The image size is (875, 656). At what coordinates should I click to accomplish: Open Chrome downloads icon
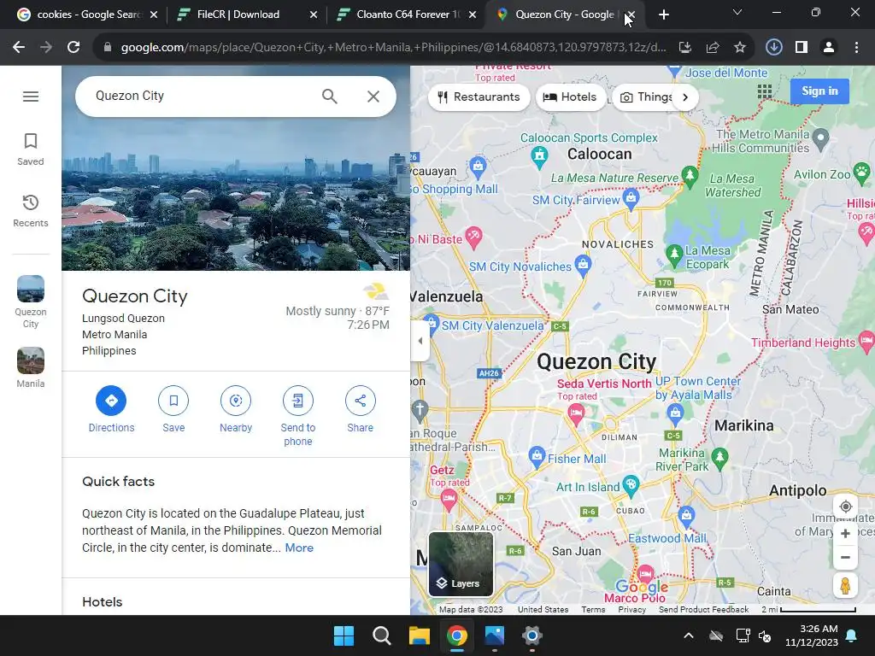[773, 48]
